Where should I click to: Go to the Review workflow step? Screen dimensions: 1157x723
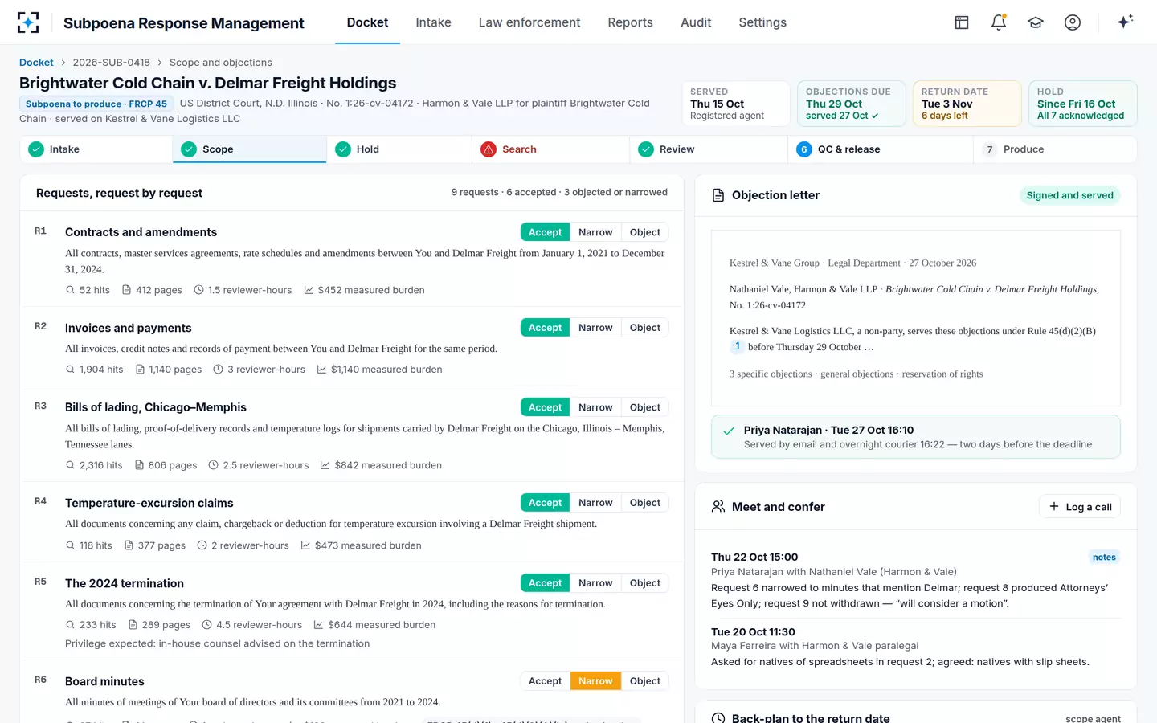pos(708,149)
